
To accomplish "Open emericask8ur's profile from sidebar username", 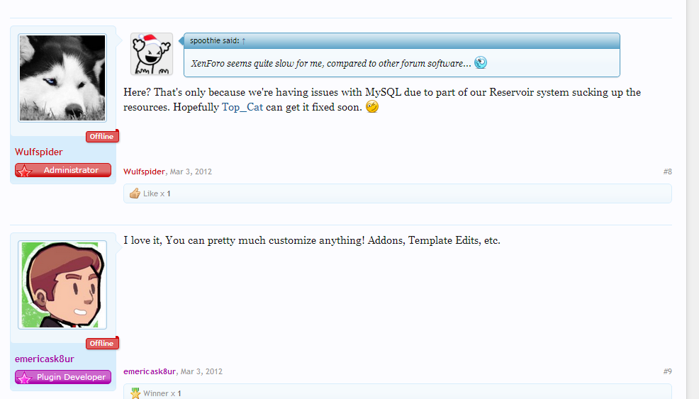I will (x=45, y=359).
